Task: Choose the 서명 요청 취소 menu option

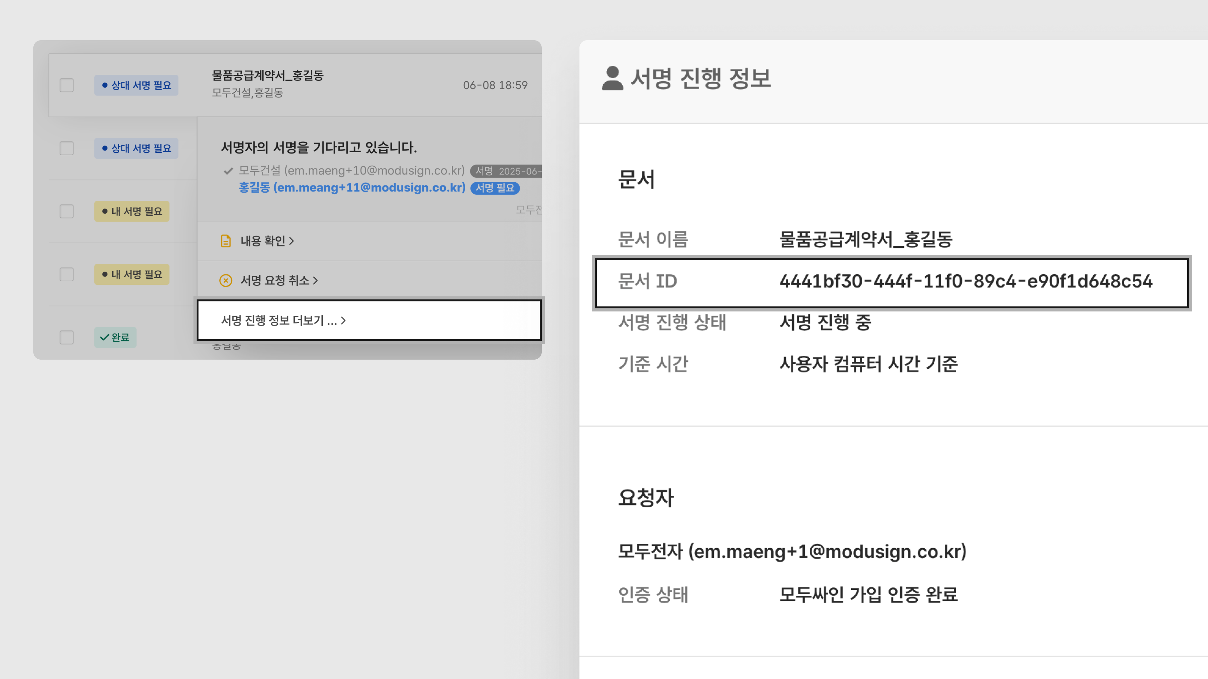Action: click(x=274, y=280)
